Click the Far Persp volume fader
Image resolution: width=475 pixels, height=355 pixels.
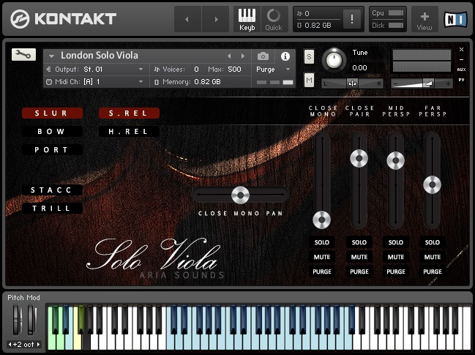coord(433,184)
